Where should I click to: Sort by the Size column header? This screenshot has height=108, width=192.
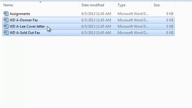pos(157,5)
